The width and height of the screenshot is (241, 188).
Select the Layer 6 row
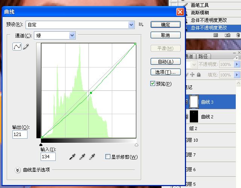click(x=211, y=170)
